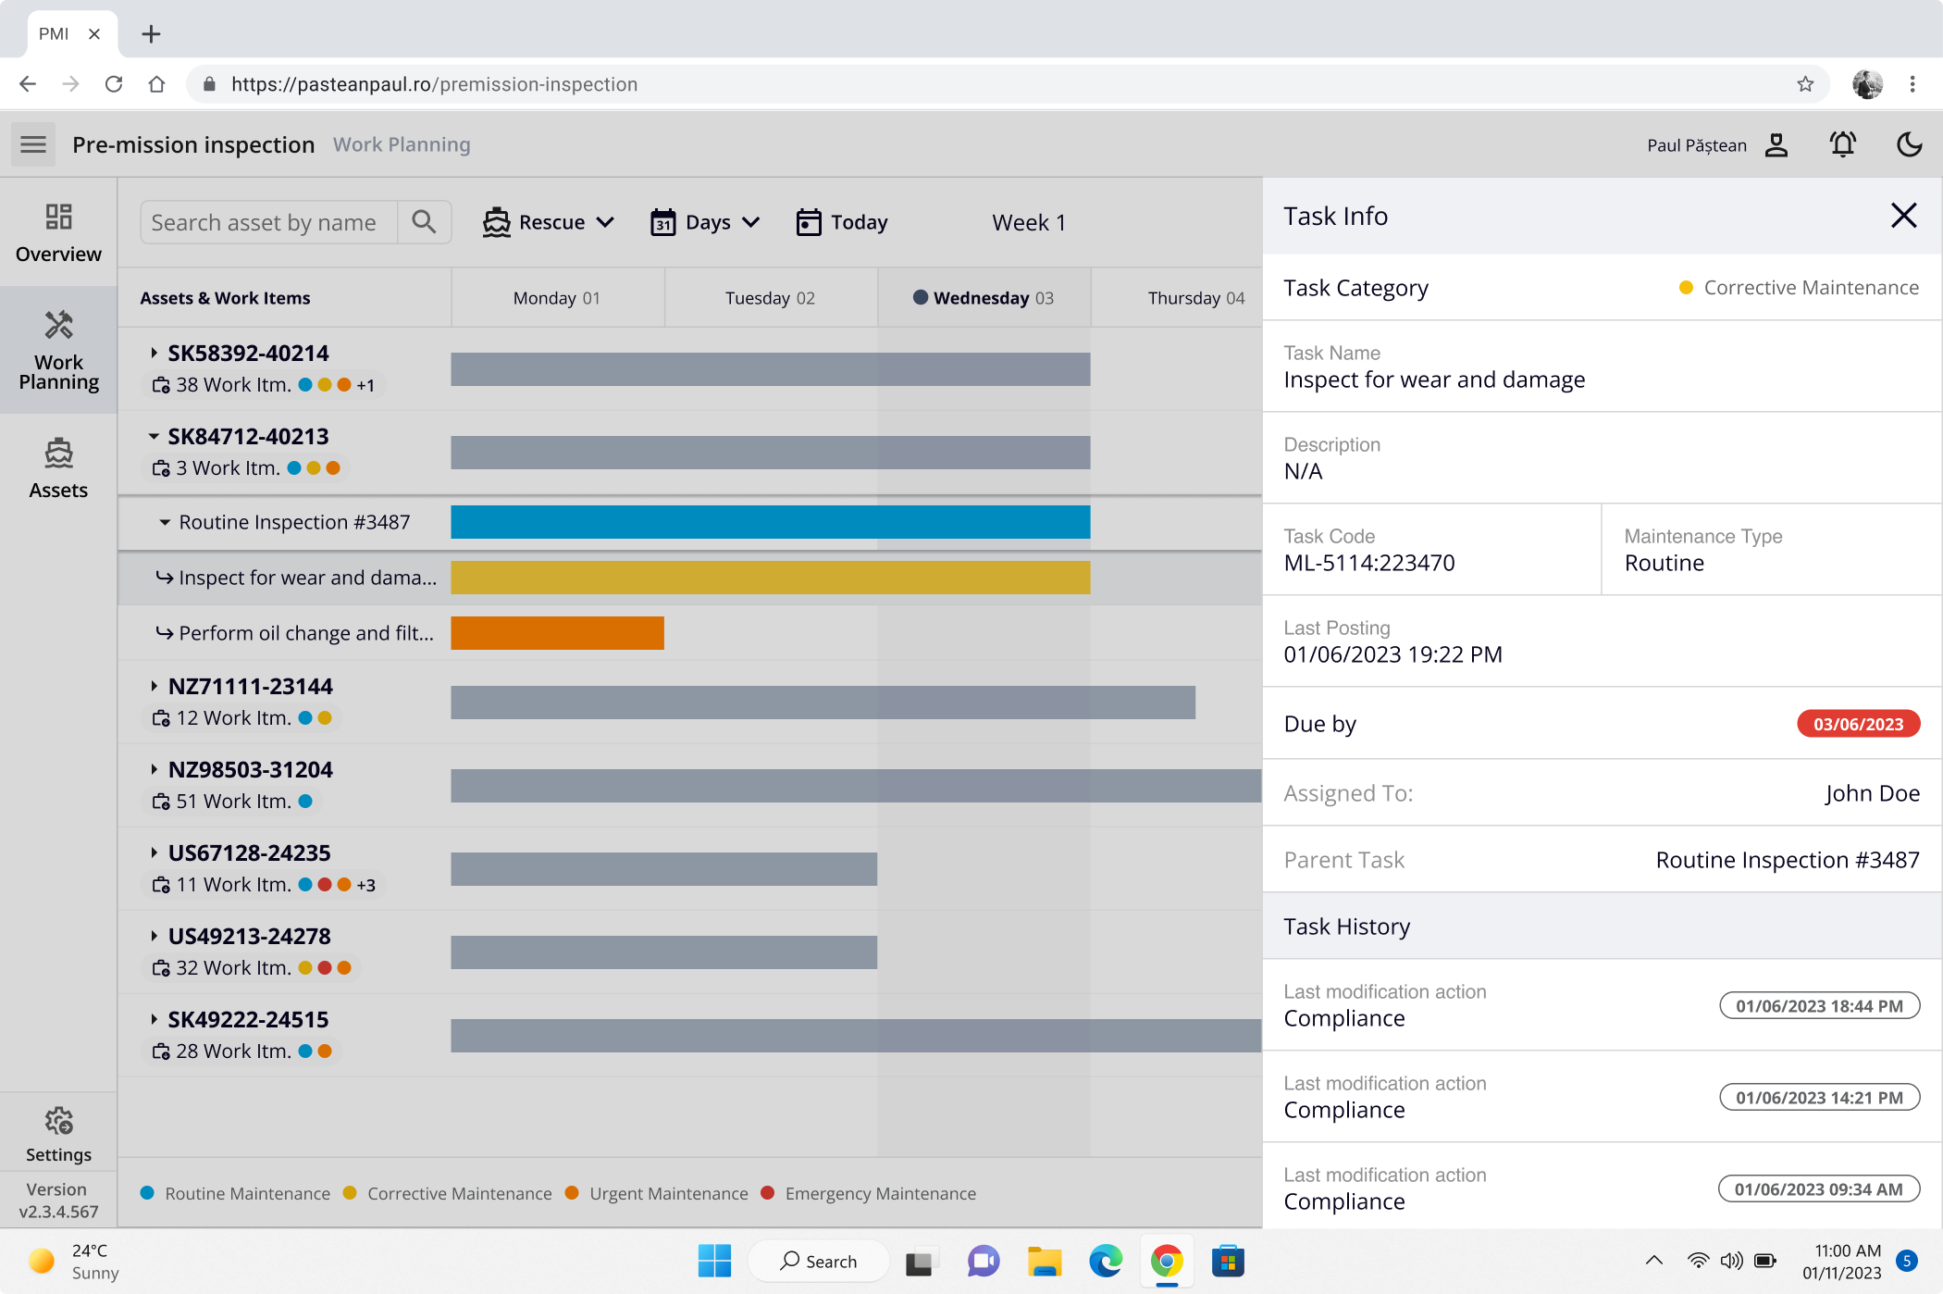Click the 03/06/2023 due date badge
The width and height of the screenshot is (1943, 1294).
1858,724
